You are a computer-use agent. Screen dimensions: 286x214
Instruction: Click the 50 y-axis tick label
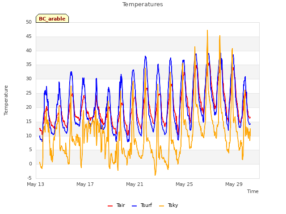(29, 22)
